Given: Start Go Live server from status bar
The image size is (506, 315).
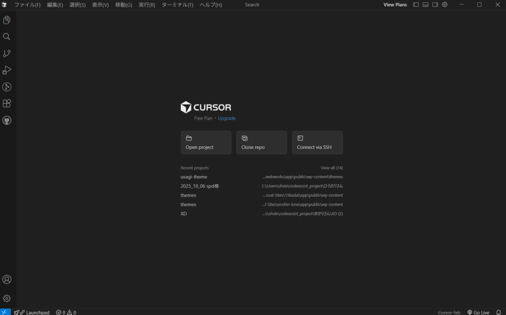Looking at the screenshot, I should tap(478, 313).
